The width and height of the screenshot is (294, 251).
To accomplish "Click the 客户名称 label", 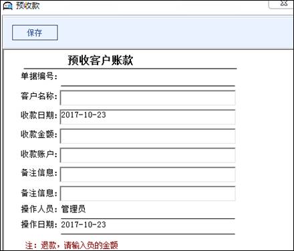I will coord(39,96).
